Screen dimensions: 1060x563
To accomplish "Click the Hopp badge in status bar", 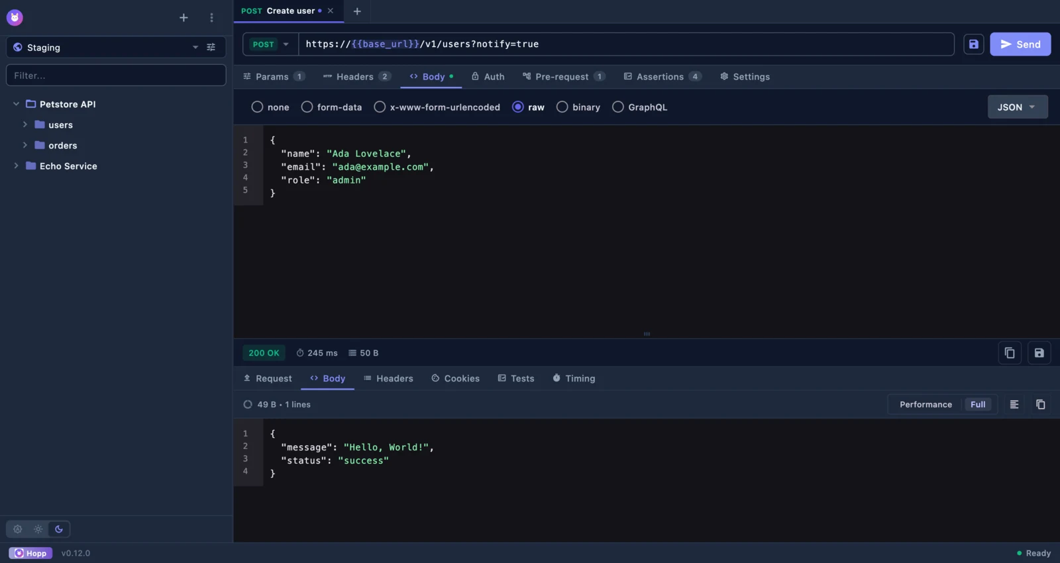I will pos(30,553).
